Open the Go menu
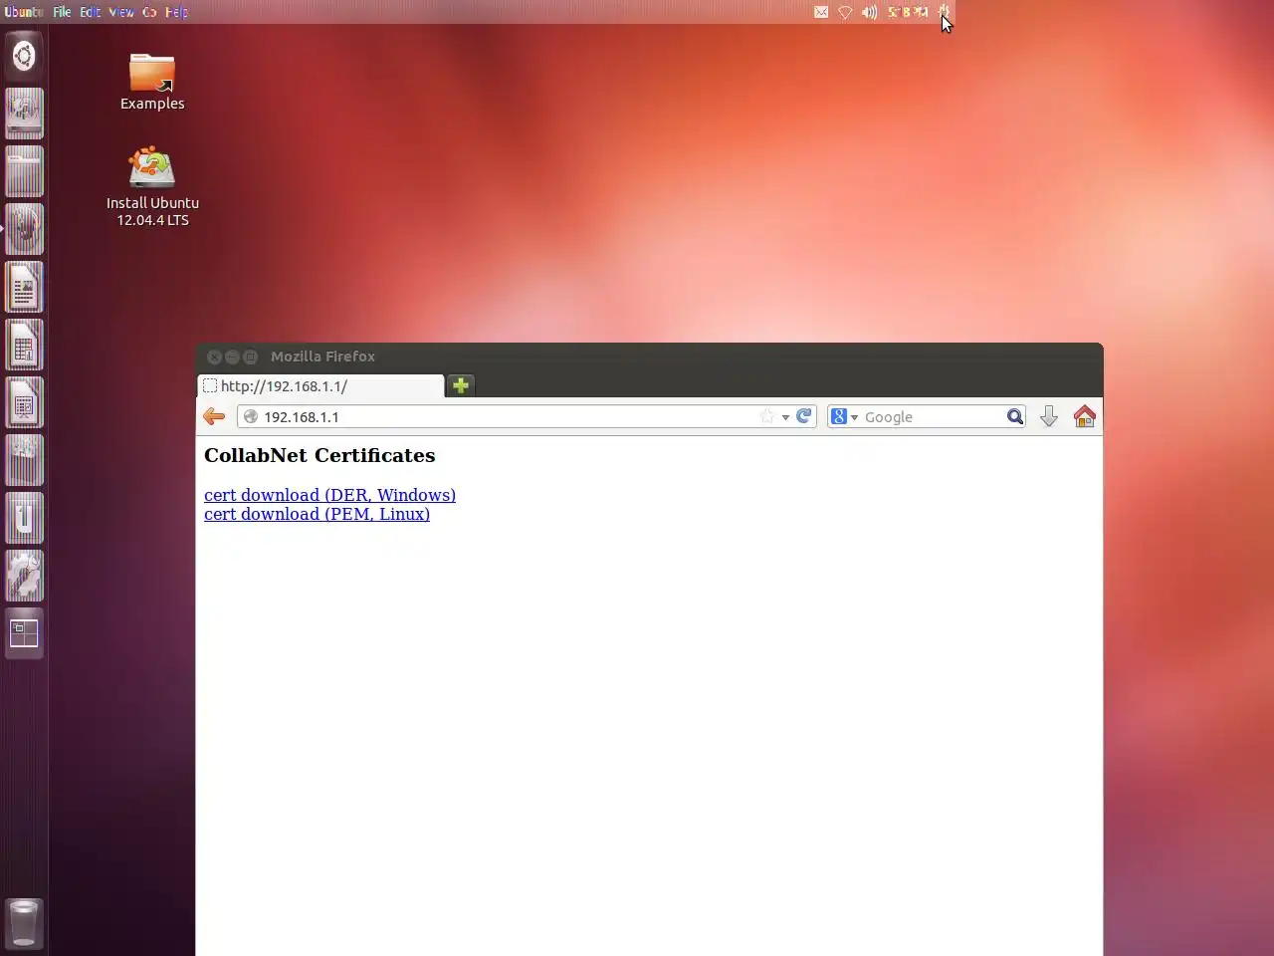This screenshot has height=956, width=1274. tap(149, 12)
